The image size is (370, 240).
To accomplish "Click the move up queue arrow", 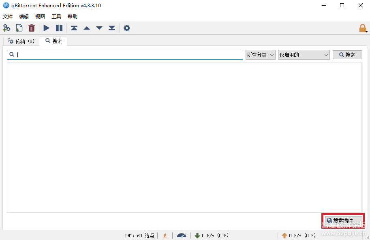I will 87,28.
